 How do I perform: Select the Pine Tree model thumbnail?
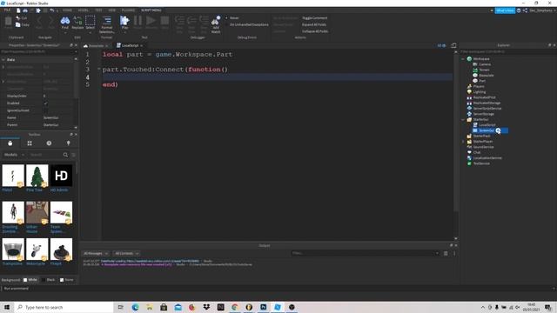[37, 176]
